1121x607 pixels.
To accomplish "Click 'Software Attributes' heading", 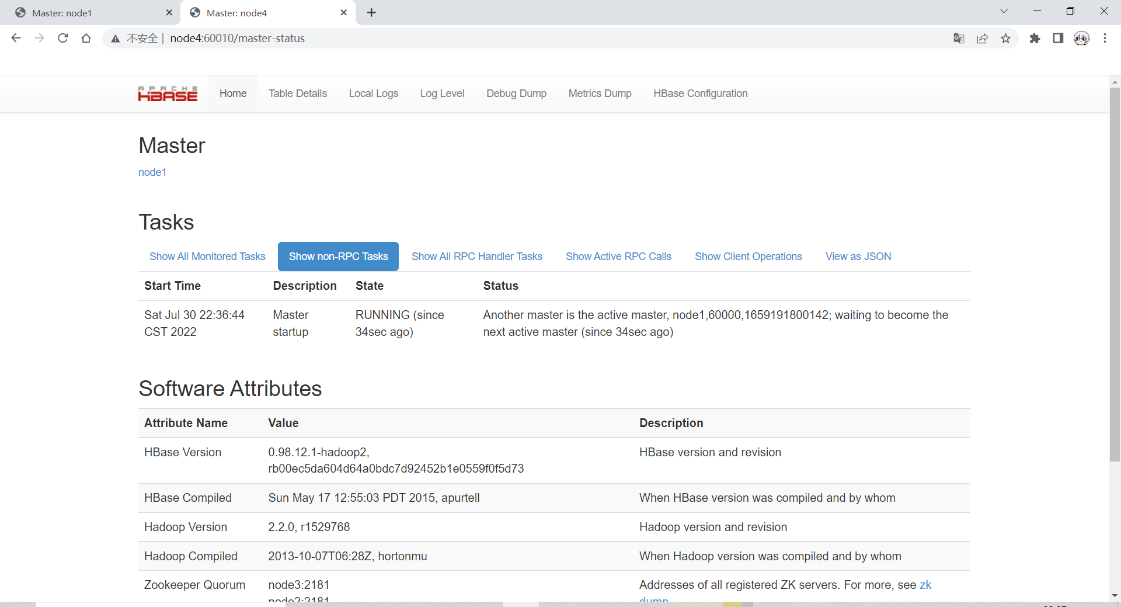I will click(x=230, y=389).
